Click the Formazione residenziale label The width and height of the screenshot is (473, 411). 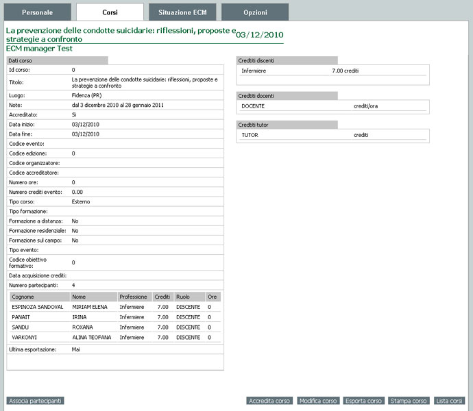click(38, 231)
